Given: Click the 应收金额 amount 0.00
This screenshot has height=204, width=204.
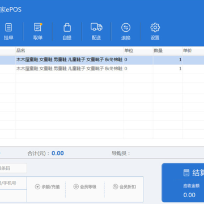Looking at the screenshot, I should (189, 195).
